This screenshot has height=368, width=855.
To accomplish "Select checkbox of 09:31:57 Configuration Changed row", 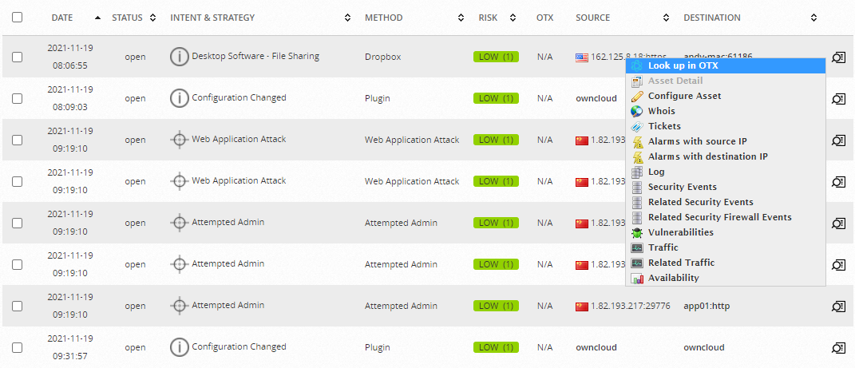I will tap(18, 348).
